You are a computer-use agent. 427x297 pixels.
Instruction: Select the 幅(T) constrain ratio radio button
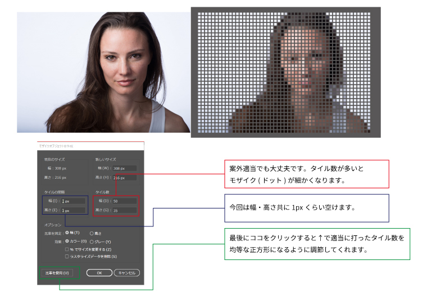pyautogui.click(x=67, y=233)
